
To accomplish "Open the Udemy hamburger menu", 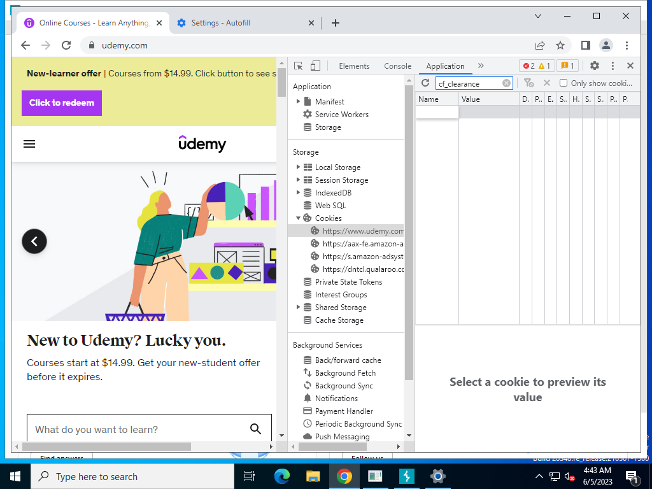I will 29,144.
